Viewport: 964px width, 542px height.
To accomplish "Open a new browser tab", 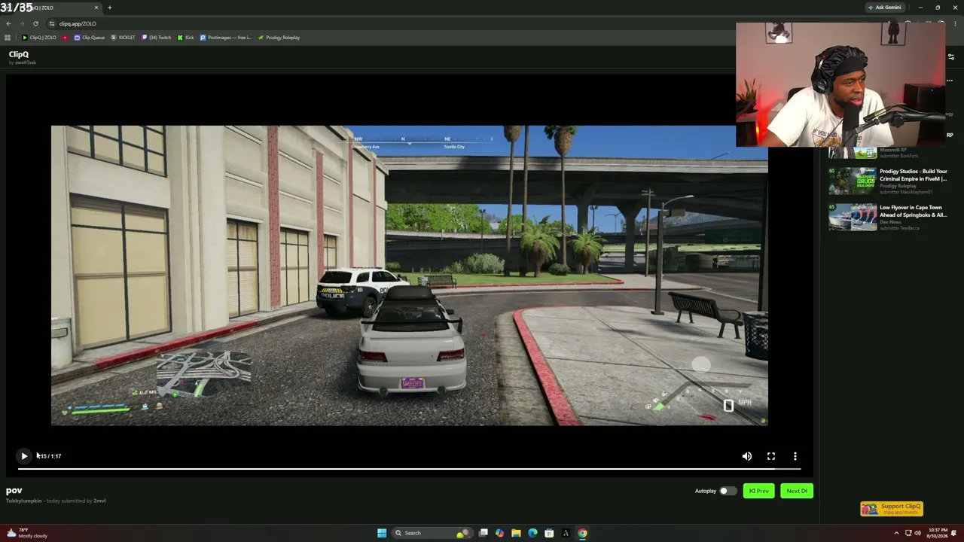I will (109, 8).
